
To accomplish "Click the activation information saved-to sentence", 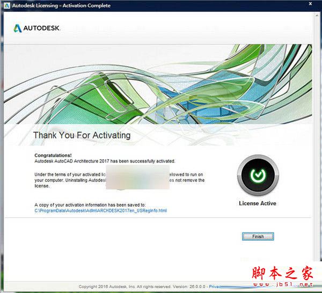I will [x=90, y=205].
